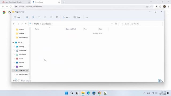Click the Rename icon in Explorer toolbar
Image resolution: width=171 pixels, height=96 pixels.
point(45,17)
